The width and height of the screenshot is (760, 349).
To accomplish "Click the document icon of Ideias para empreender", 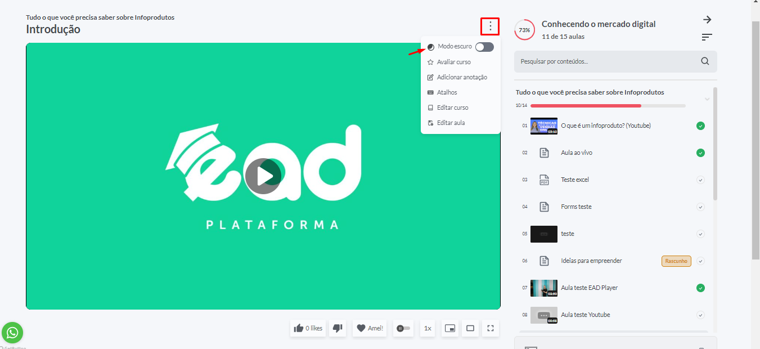I will click(x=544, y=261).
